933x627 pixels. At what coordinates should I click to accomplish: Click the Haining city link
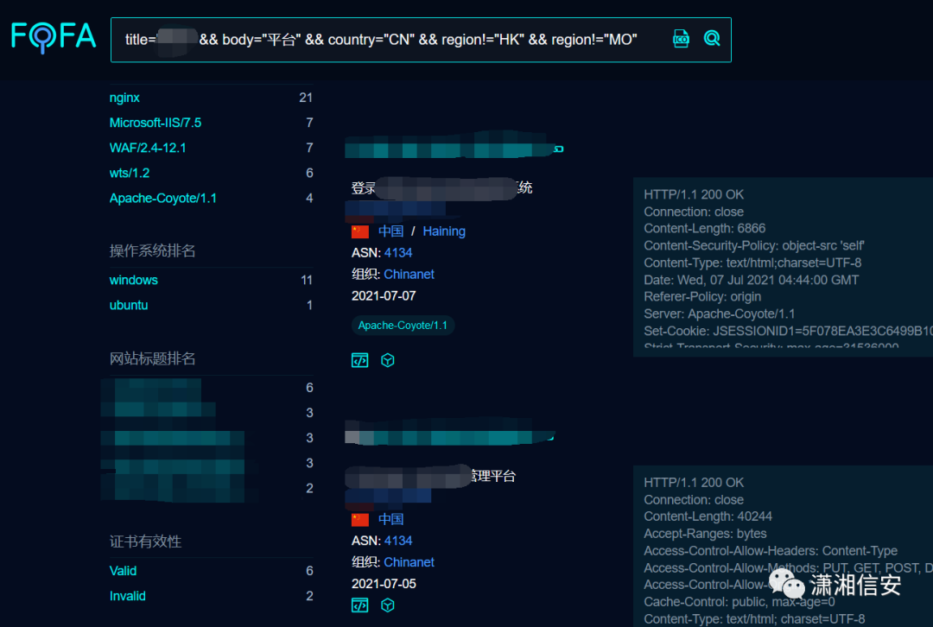[444, 231]
